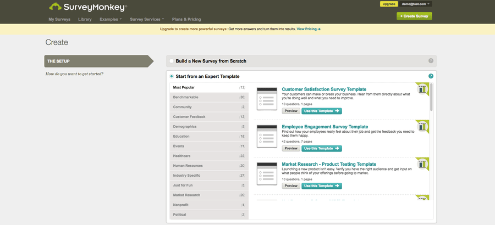This screenshot has height=225, width=495.
Task: Follow the View Pricing link
Action: (309, 29)
